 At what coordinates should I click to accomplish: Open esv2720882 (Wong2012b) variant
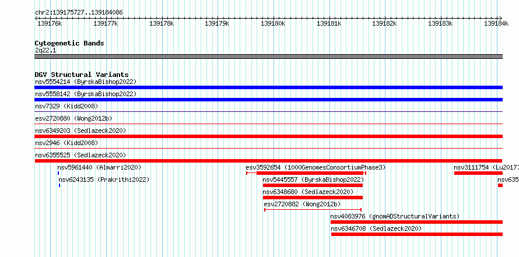pyautogui.click(x=302, y=205)
